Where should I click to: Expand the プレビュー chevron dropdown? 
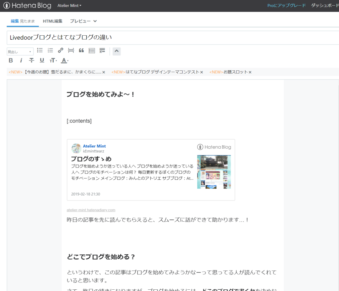[95, 21]
